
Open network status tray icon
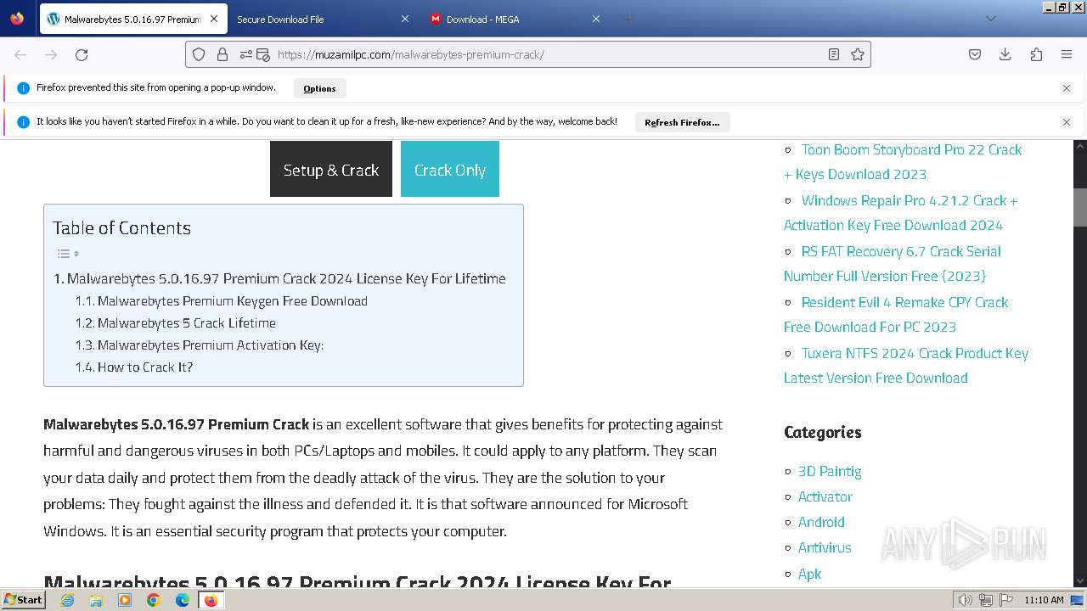coord(986,600)
